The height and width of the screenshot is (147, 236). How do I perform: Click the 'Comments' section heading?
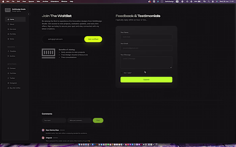pyautogui.click(x=47, y=114)
